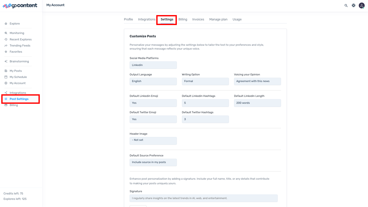The height and width of the screenshot is (207, 368).
Task: Click the My Schedule calendar icon
Action: pyautogui.click(x=6, y=77)
